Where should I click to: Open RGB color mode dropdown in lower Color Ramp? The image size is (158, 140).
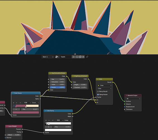(60, 120)
